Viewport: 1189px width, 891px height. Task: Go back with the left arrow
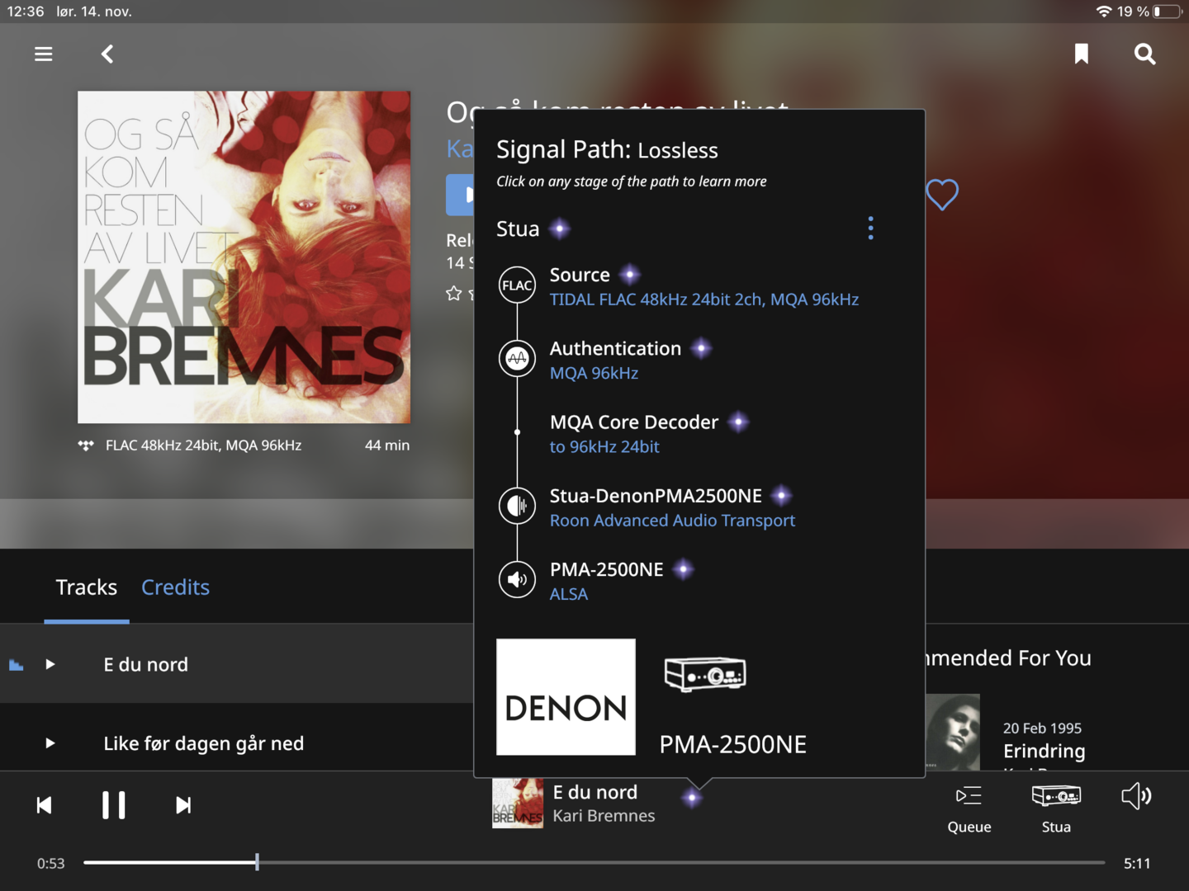click(107, 54)
